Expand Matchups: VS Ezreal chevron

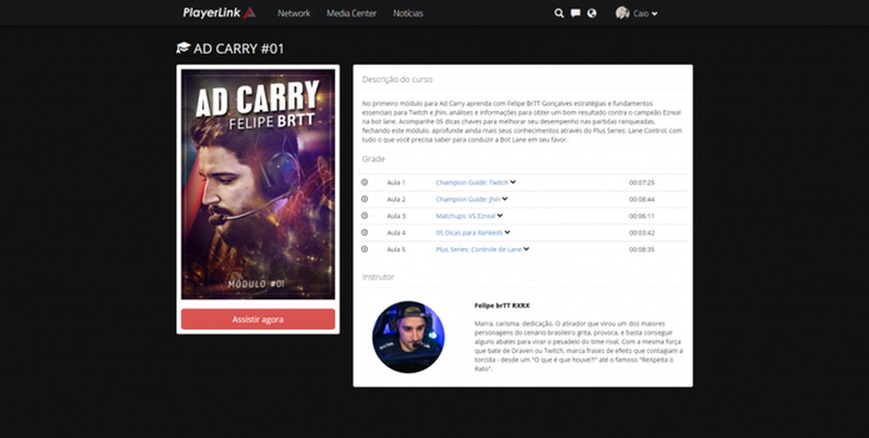[x=500, y=216]
